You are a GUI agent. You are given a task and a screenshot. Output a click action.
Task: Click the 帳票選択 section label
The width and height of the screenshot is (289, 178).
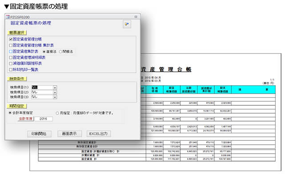pyautogui.click(x=17, y=33)
